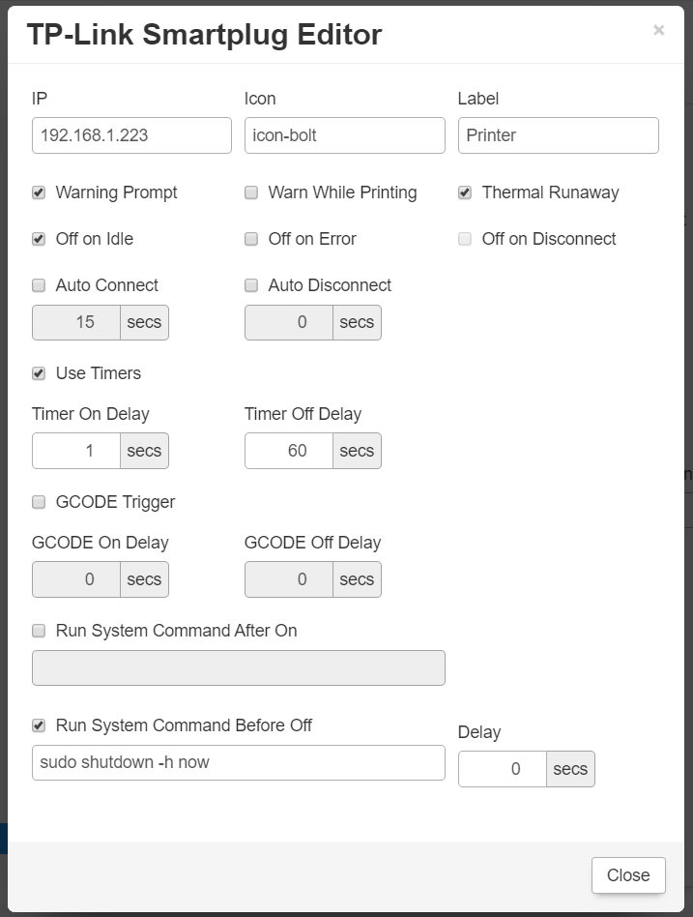Viewport: 693px width, 917px height.
Task: Click the command After On text field
Action: pyautogui.click(x=239, y=667)
